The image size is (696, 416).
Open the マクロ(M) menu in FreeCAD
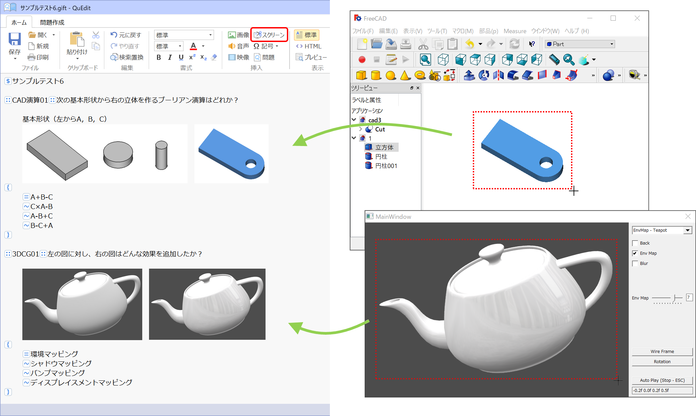point(463,31)
